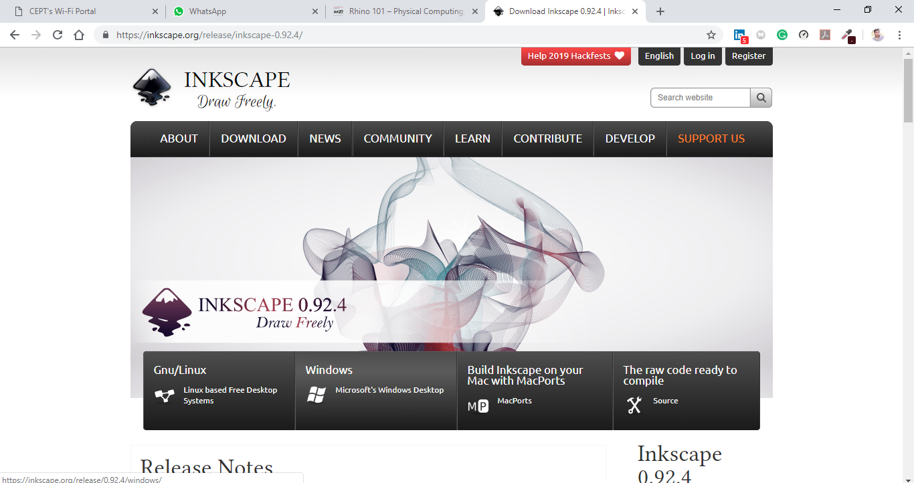Open the CONTRIBUTE menu

tap(548, 138)
